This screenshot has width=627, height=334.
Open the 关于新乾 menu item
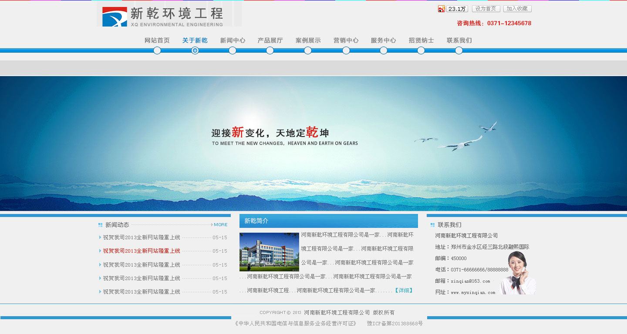pyautogui.click(x=195, y=40)
